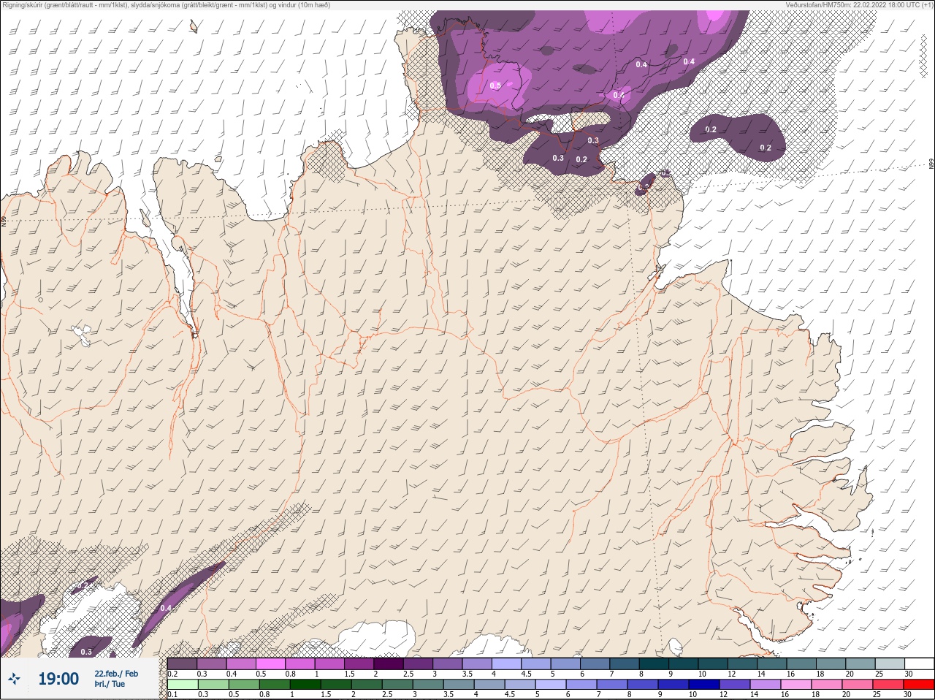The width and height of the screenshot is (935, 700).
Task: Pick the bright pink 0.5 swatch in the upper snow scale
Action: click(x=271, y=663)
